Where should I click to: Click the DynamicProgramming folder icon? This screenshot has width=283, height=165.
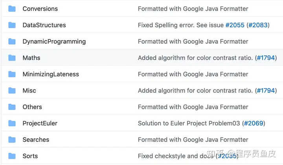pyautogui.click(x=12, y=42)
